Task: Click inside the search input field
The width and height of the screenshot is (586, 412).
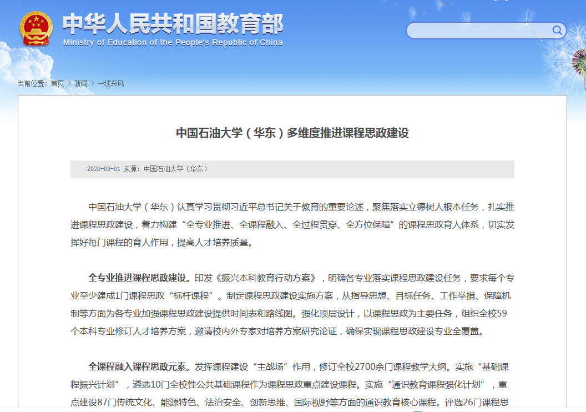Action: pos(477,31)
